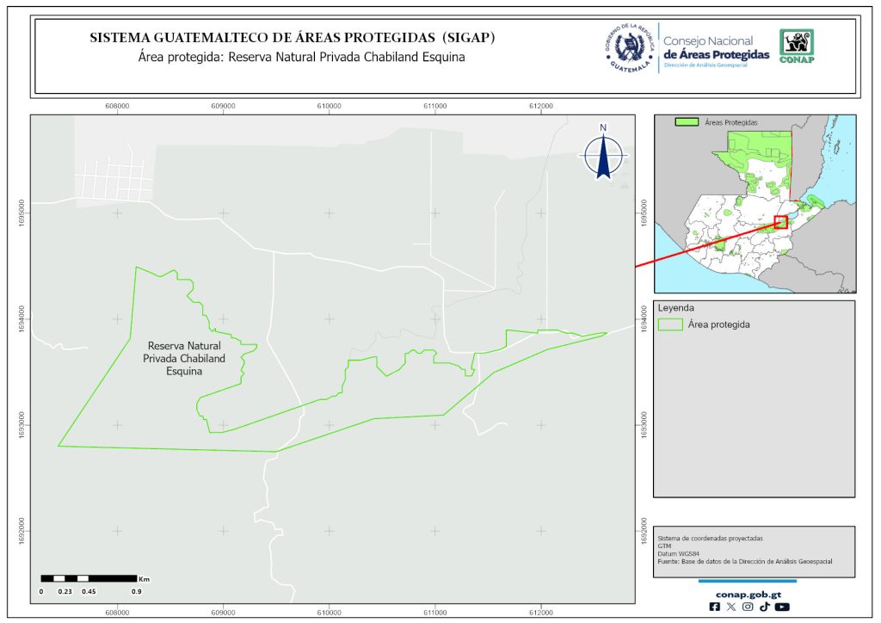Click the Consejo Nacional de Áreas Protegidas text
The width and height of the screenshot is (881, 623).
pyautogui.click(x=716, y=47)
